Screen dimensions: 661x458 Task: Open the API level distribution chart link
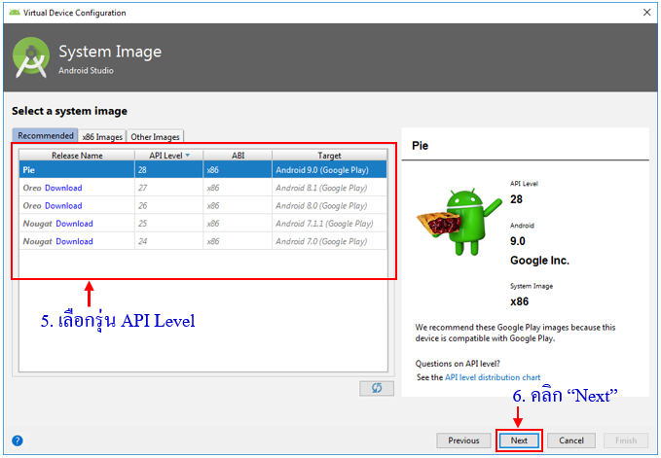pos(492,377)
